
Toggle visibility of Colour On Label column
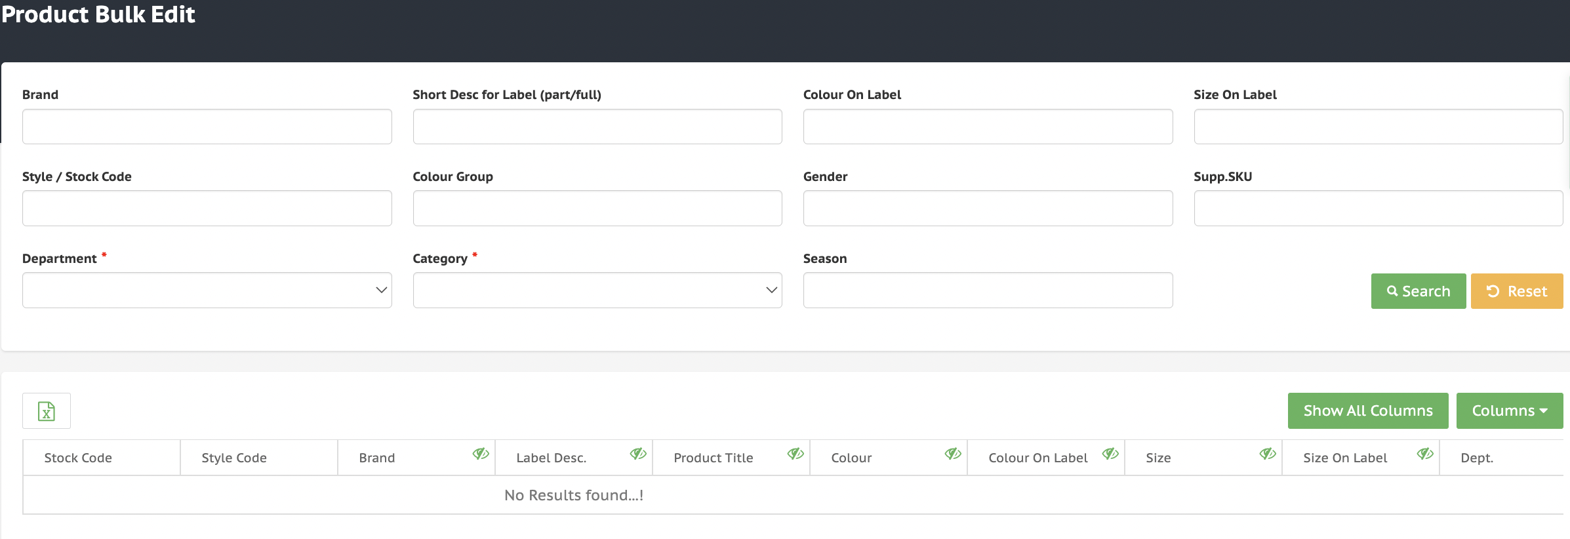pyautogui.click(x=1110, y=454)
